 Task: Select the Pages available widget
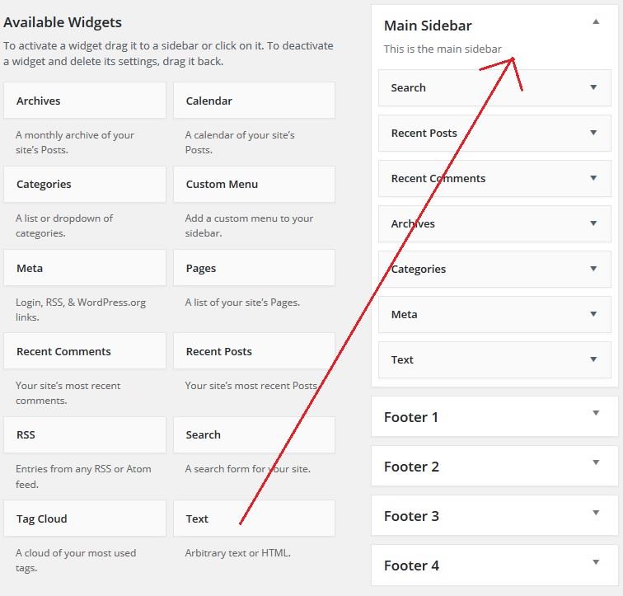pos(254,268)
